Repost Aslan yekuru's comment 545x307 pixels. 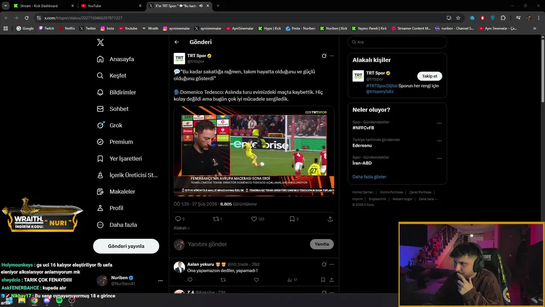223,280
